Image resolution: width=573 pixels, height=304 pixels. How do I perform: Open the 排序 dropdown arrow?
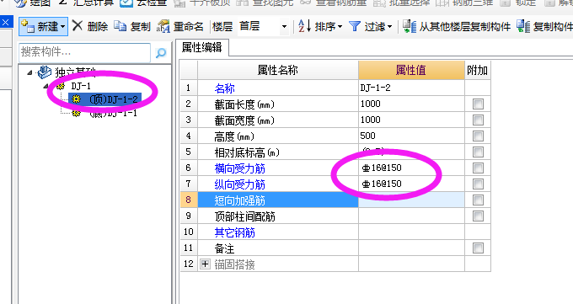(x=340, y=27)
